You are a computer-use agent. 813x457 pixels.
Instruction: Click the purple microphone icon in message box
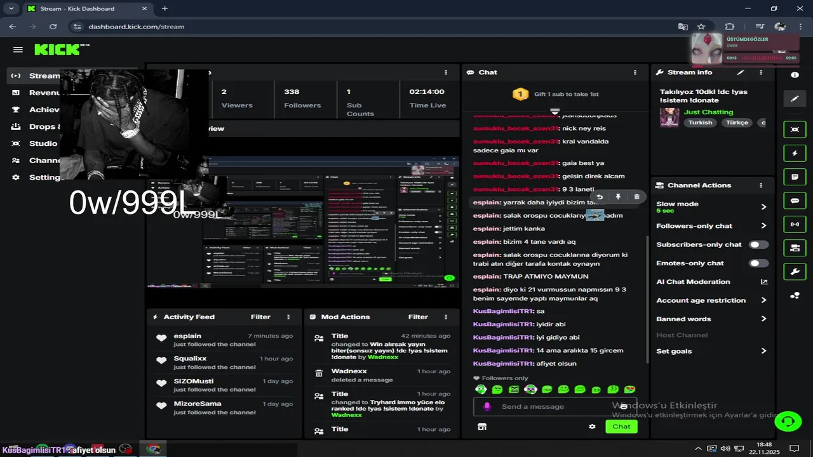click(x=487, y=406)
